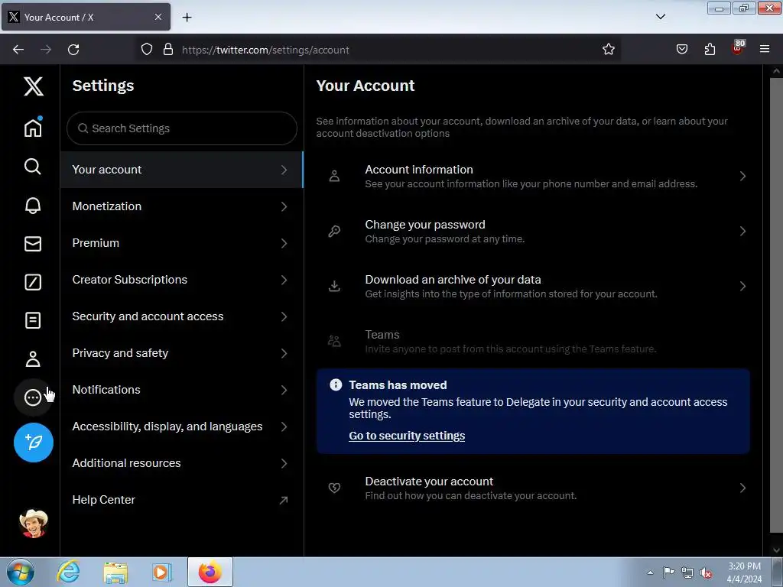Viewport: 783px width, 587px height.
Task: Expand Change your password chevron
Action: click(x=742, y=231)
